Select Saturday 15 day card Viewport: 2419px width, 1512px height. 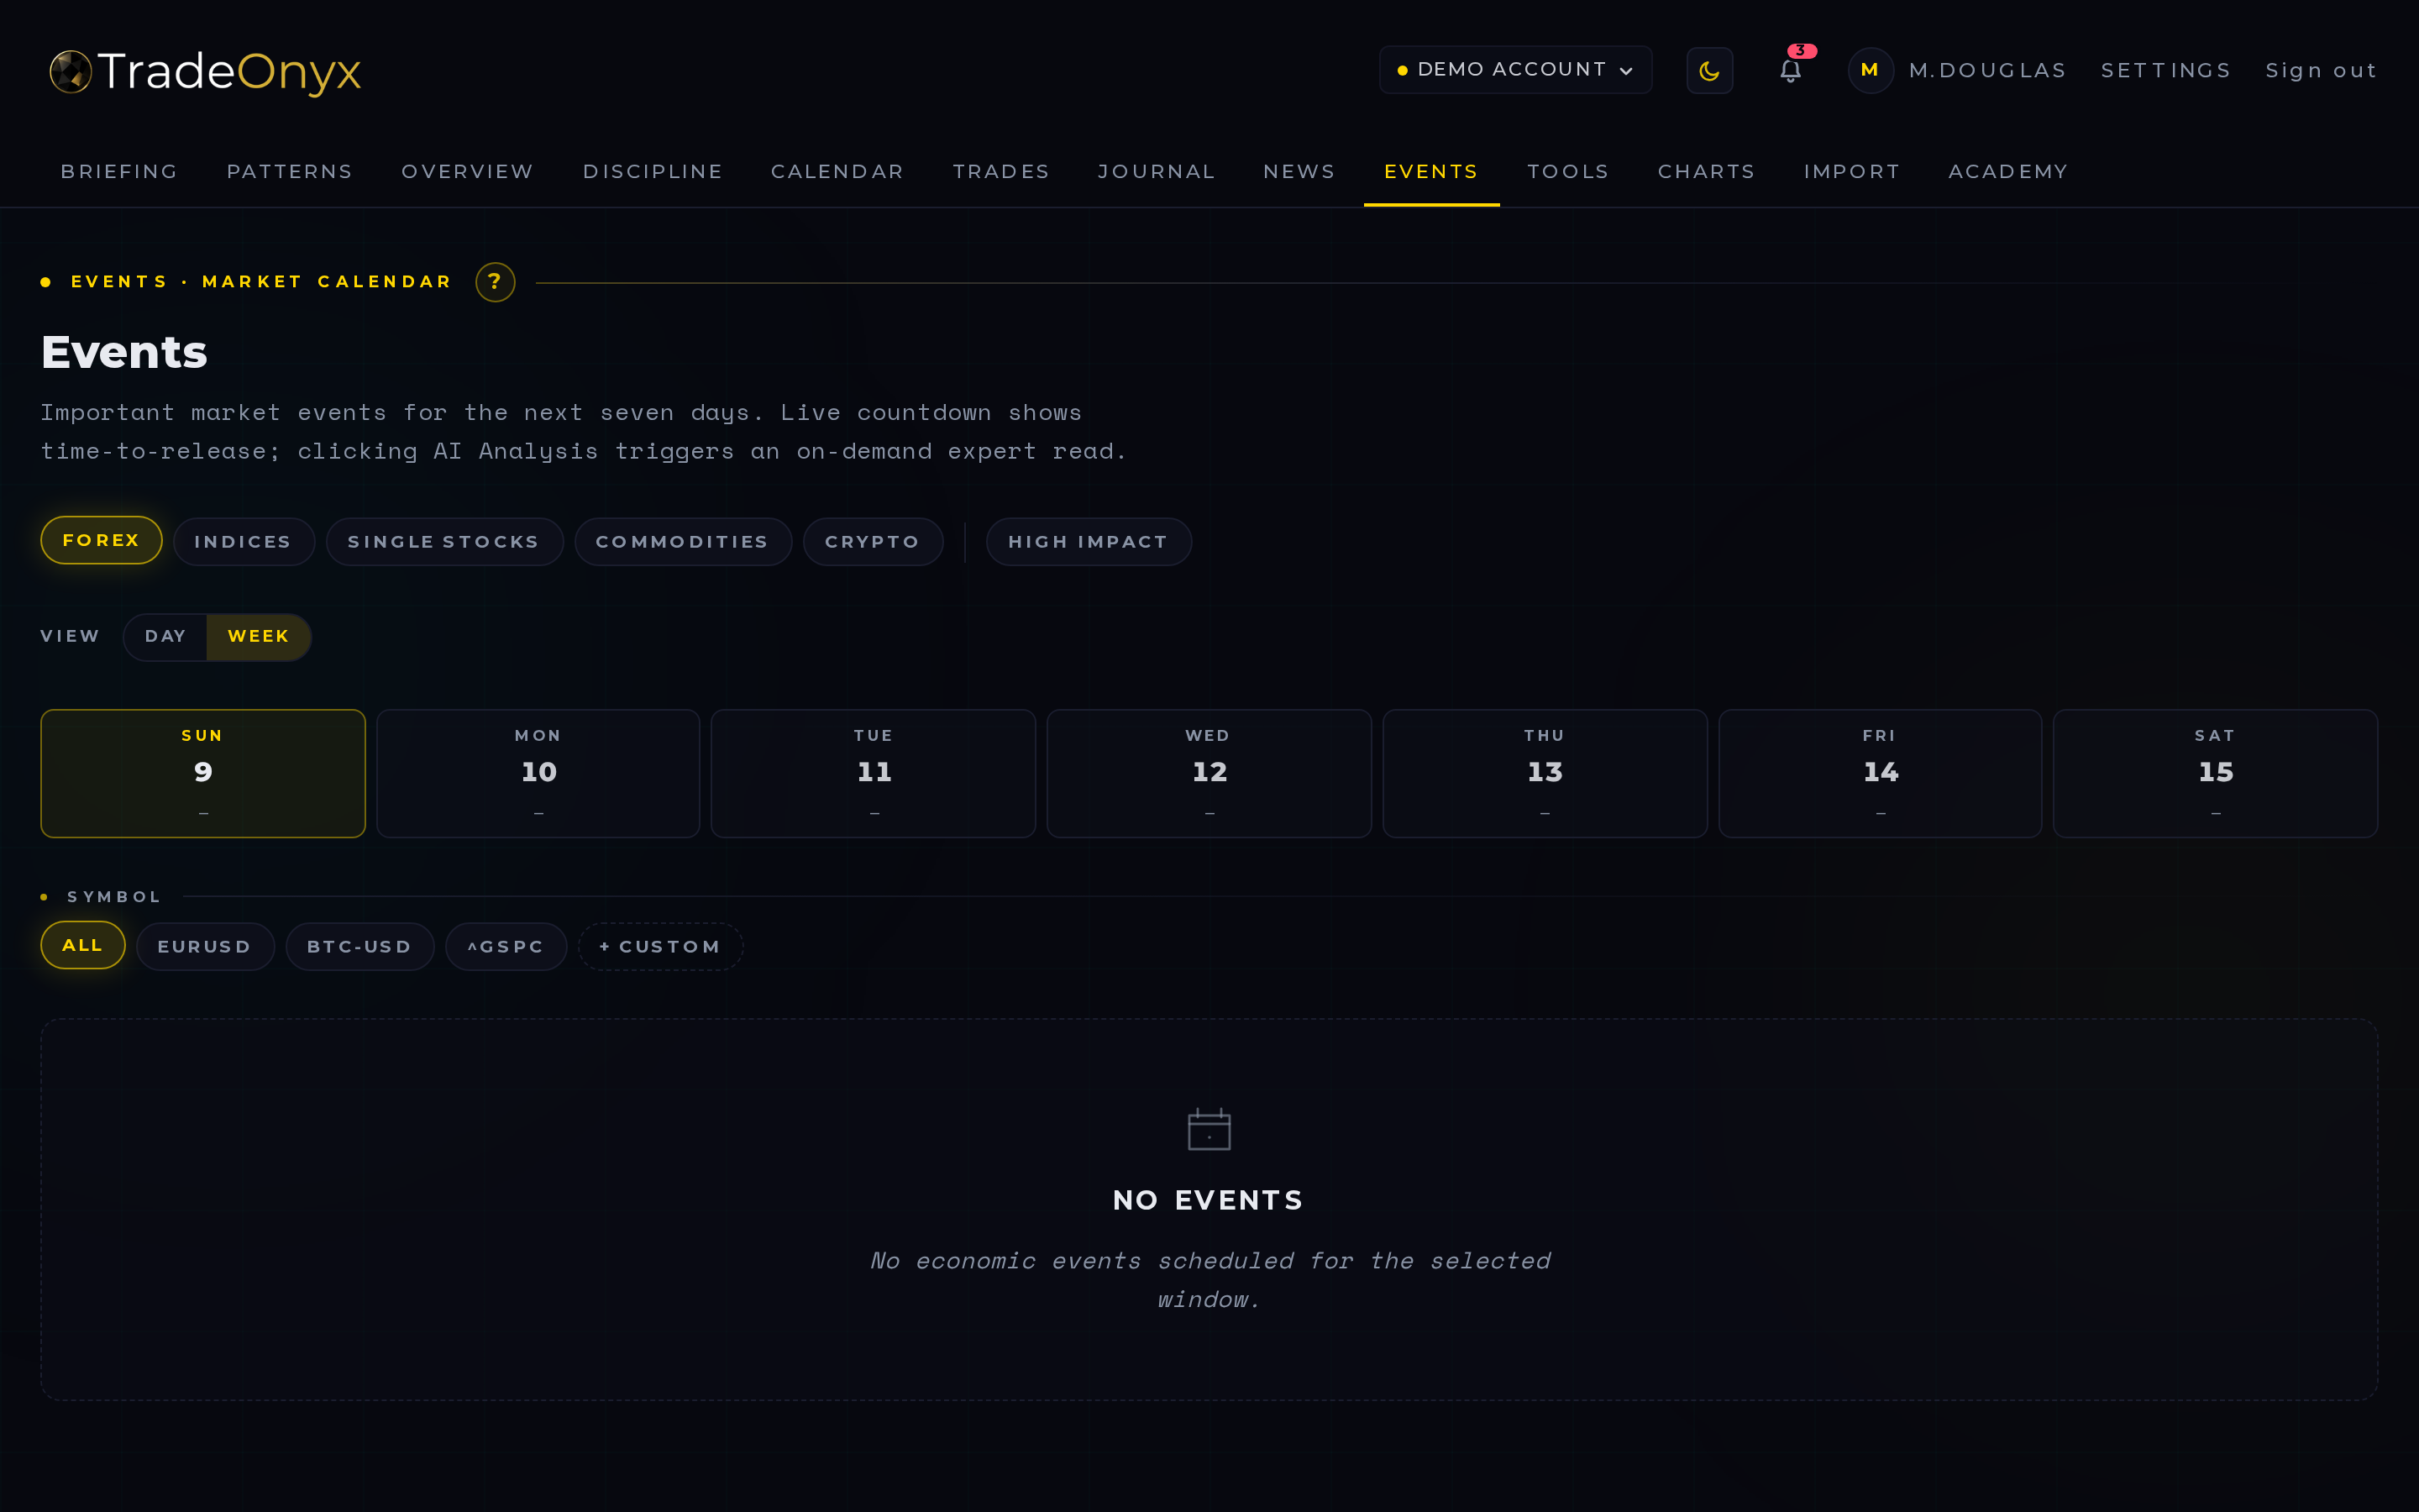tap(2215, 773)
